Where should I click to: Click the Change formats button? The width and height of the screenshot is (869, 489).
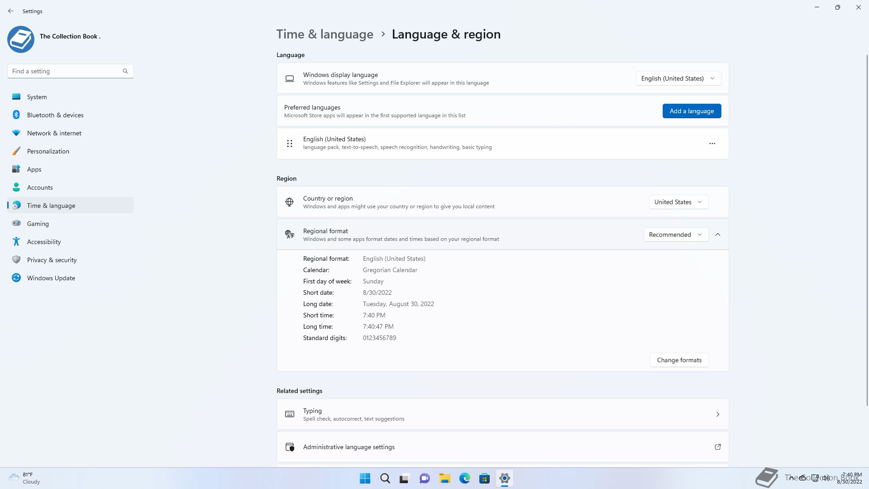679,360
